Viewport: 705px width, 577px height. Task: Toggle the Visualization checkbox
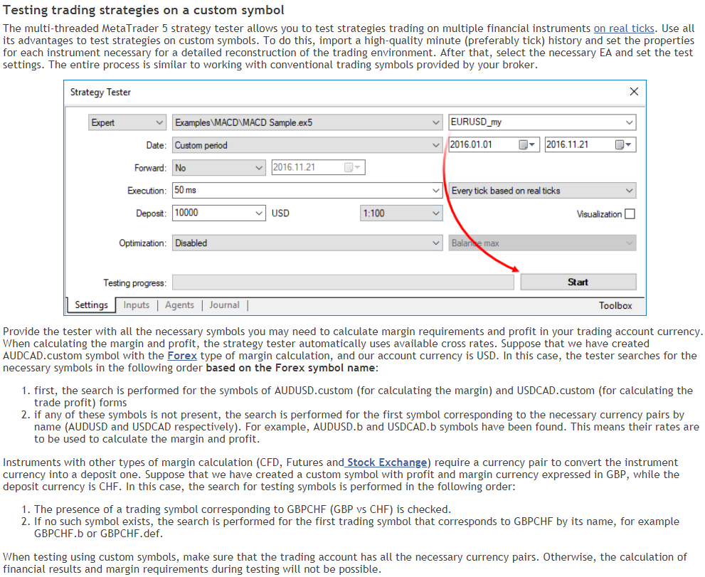click(x=630, y=214)
